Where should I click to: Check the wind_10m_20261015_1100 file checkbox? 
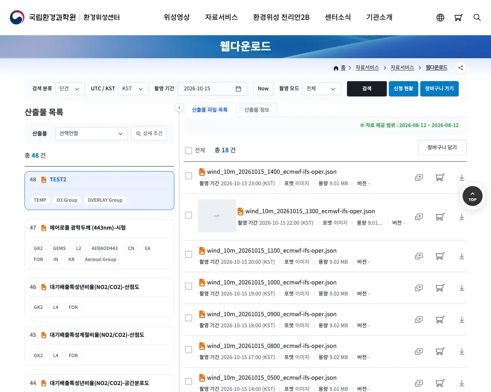188,254
